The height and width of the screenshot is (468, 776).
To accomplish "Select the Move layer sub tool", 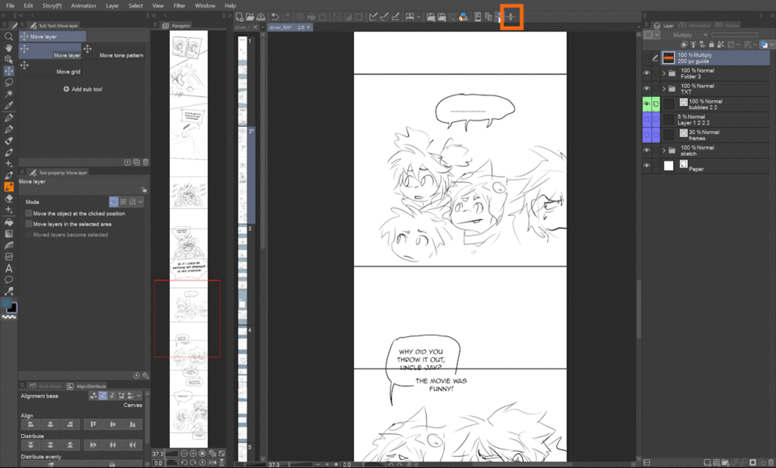I will pyautogui.click(x=50, y=52).
